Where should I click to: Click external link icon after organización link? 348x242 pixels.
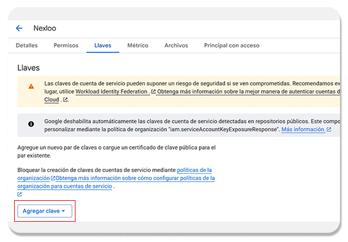point(53,178)
